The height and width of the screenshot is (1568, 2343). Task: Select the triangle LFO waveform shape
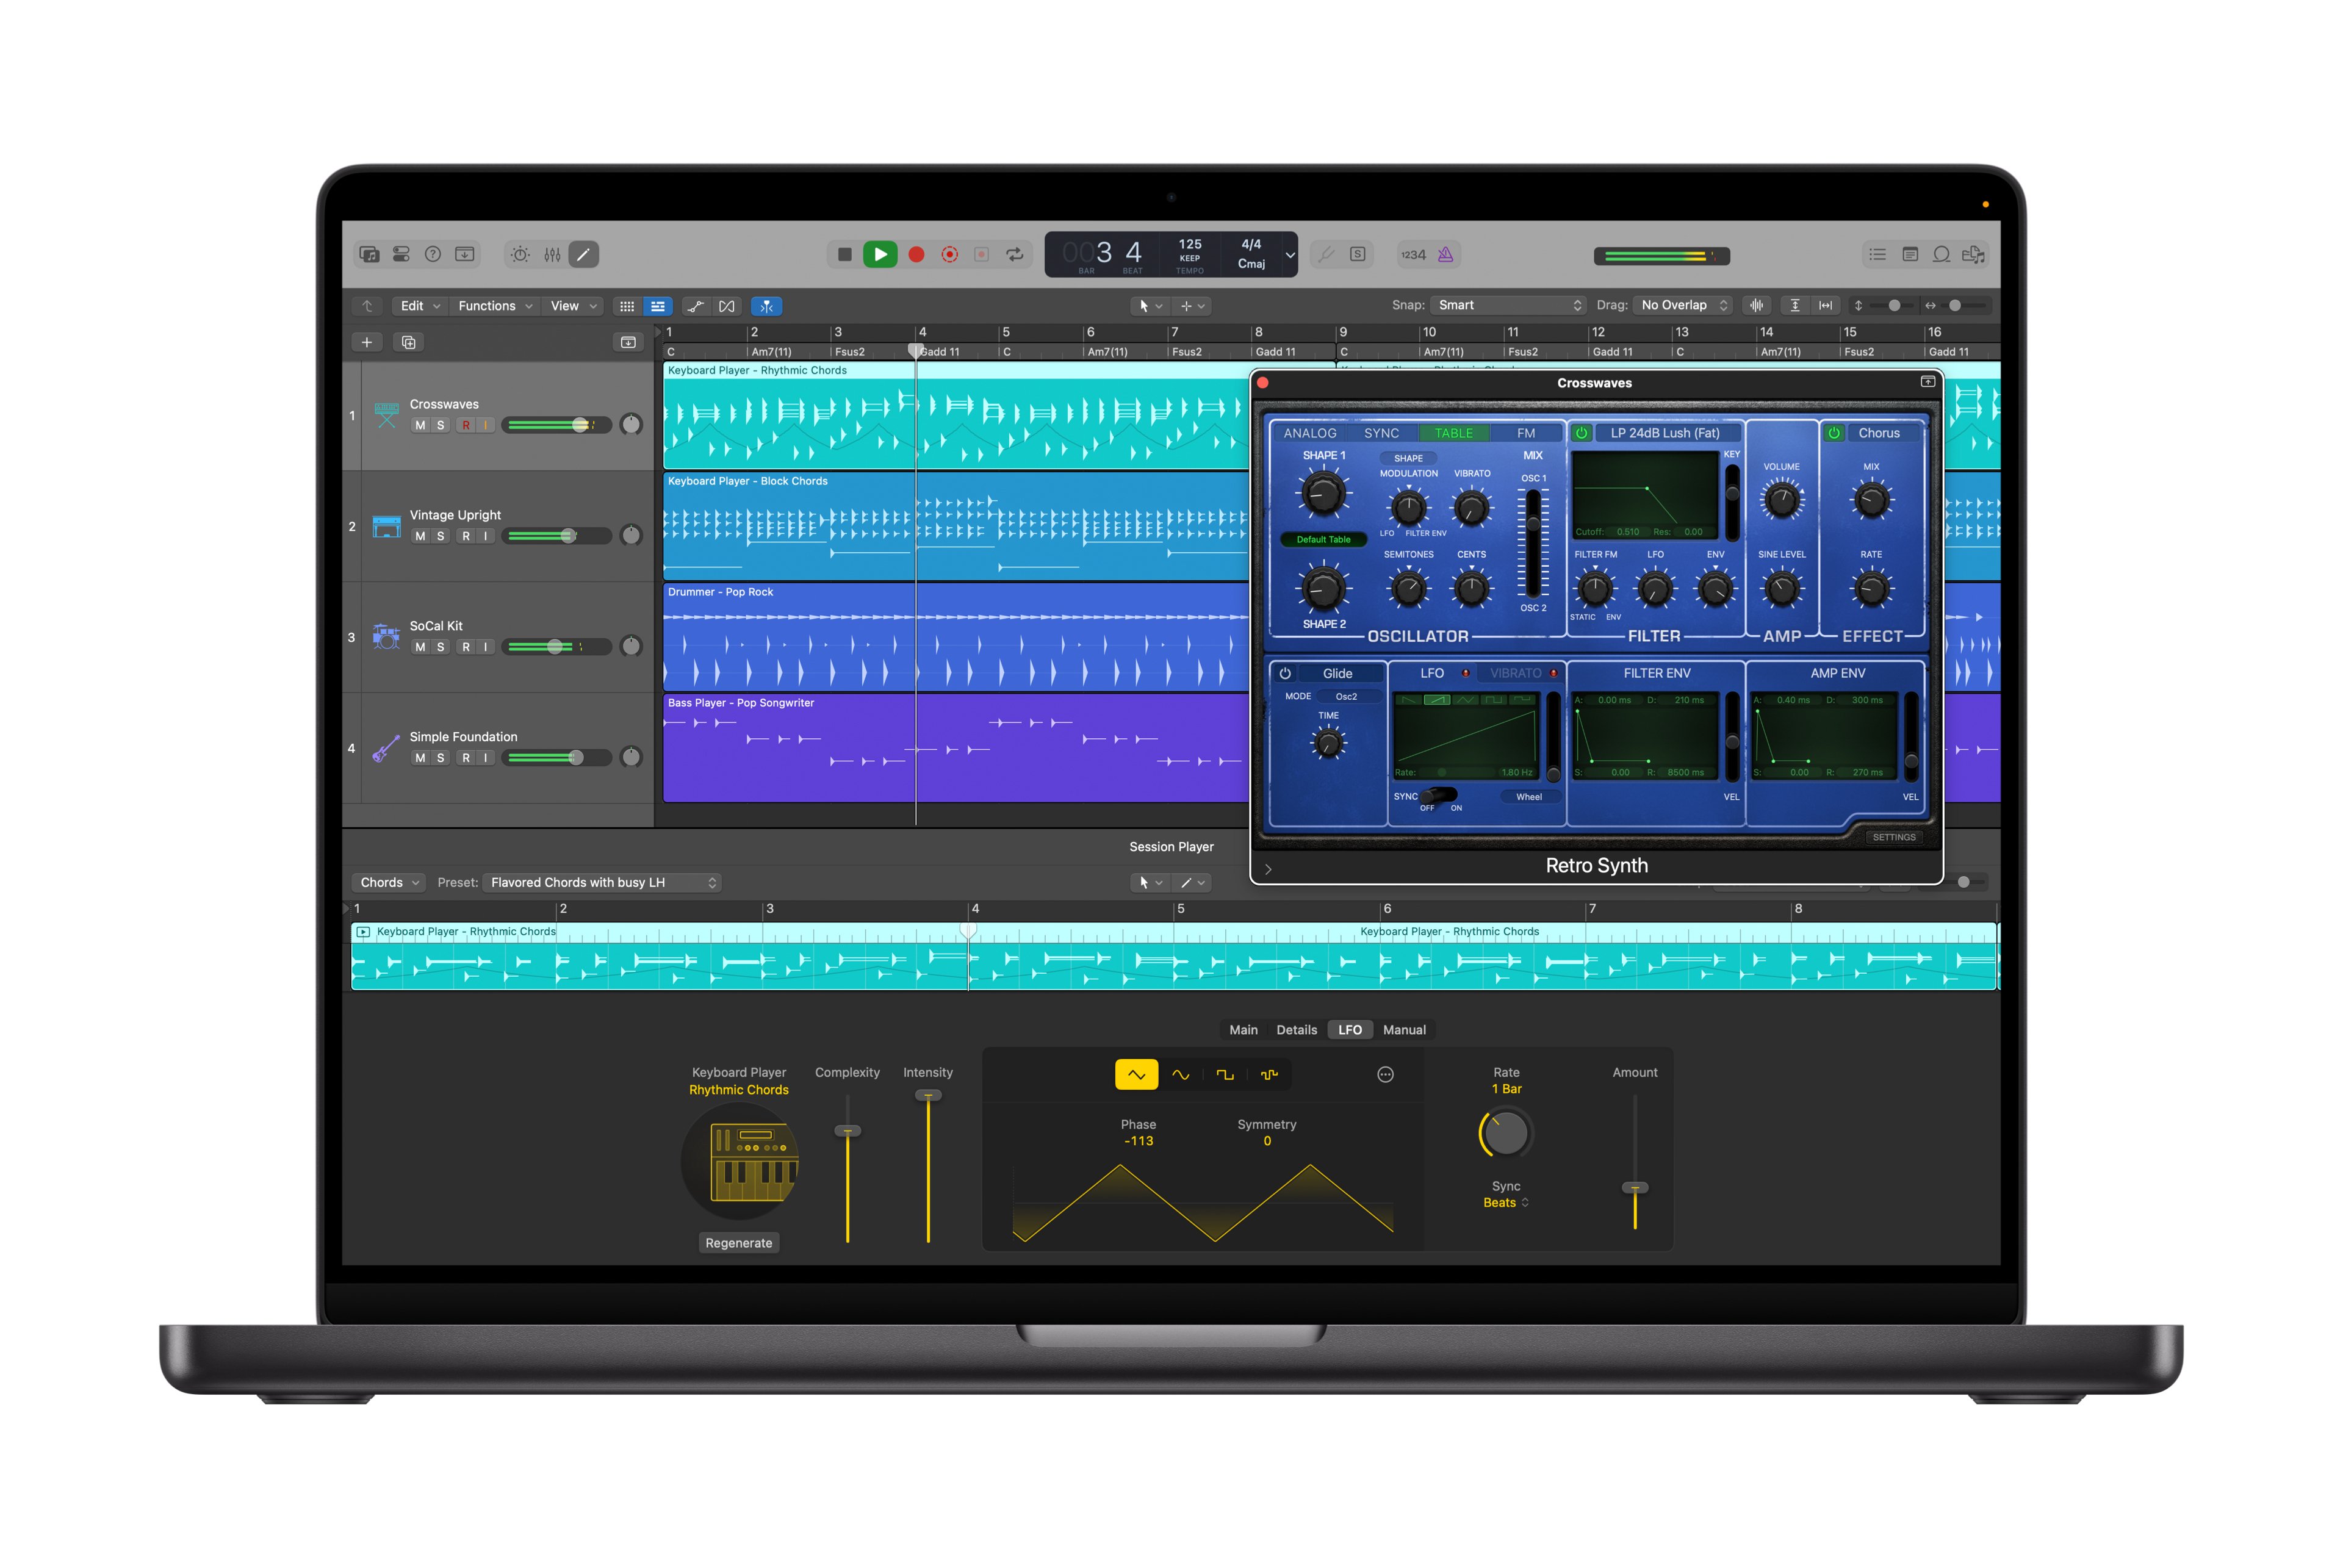1136,1074
